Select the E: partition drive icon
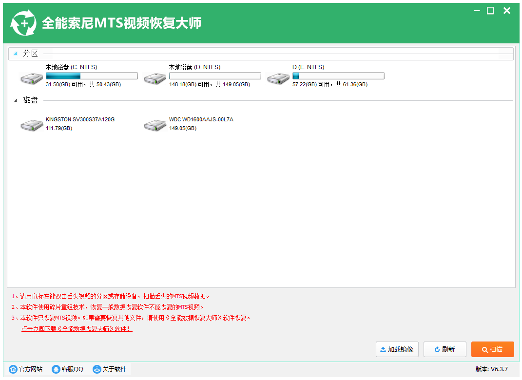 point(279,77)
